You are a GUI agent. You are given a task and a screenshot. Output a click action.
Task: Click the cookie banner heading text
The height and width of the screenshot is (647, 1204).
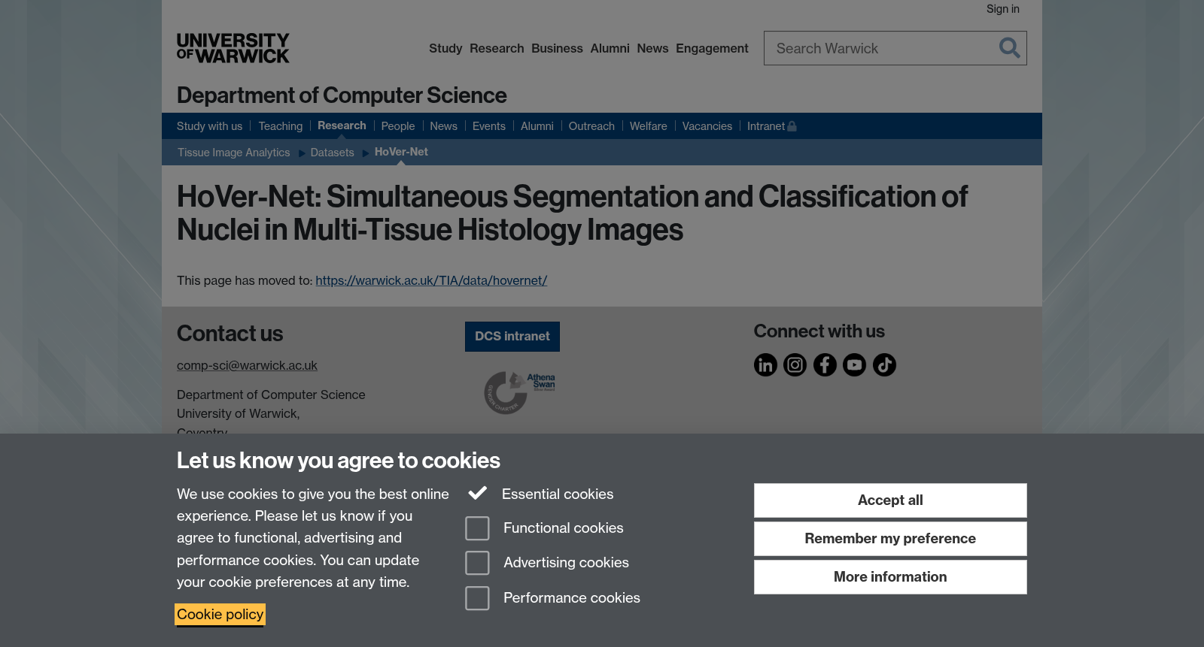339,461
